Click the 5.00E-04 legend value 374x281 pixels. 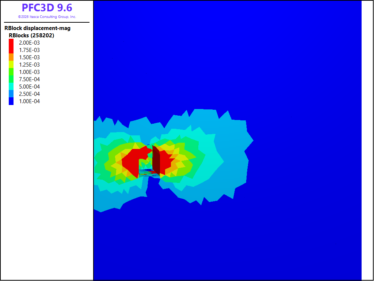(29, 86)
